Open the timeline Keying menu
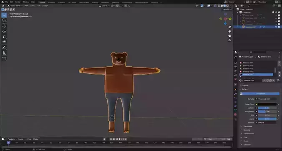 coord(21,139)
